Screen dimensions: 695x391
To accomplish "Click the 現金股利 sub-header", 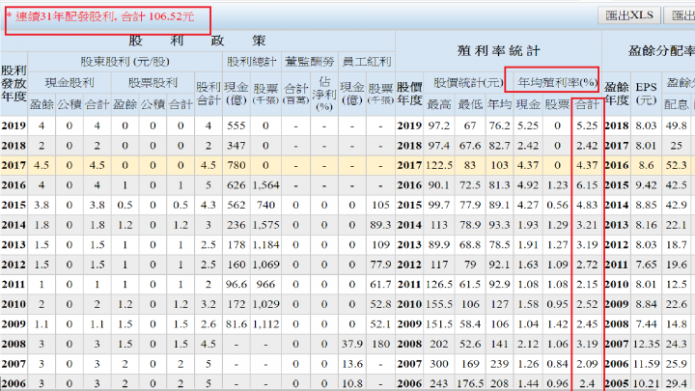I will tap(69, 83).
